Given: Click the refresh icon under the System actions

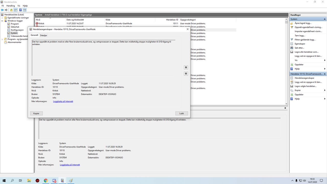Looking at the screenshot, I should tap(292, 64).
